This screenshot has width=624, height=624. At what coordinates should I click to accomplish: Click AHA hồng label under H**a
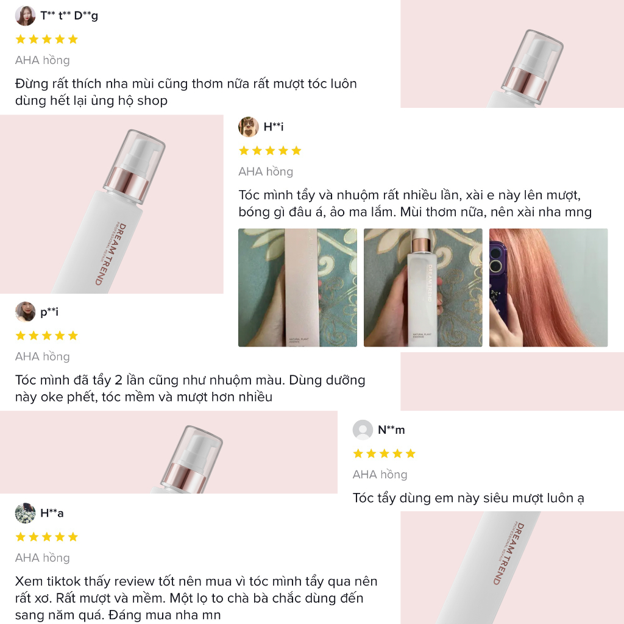[x=43, y=558]
